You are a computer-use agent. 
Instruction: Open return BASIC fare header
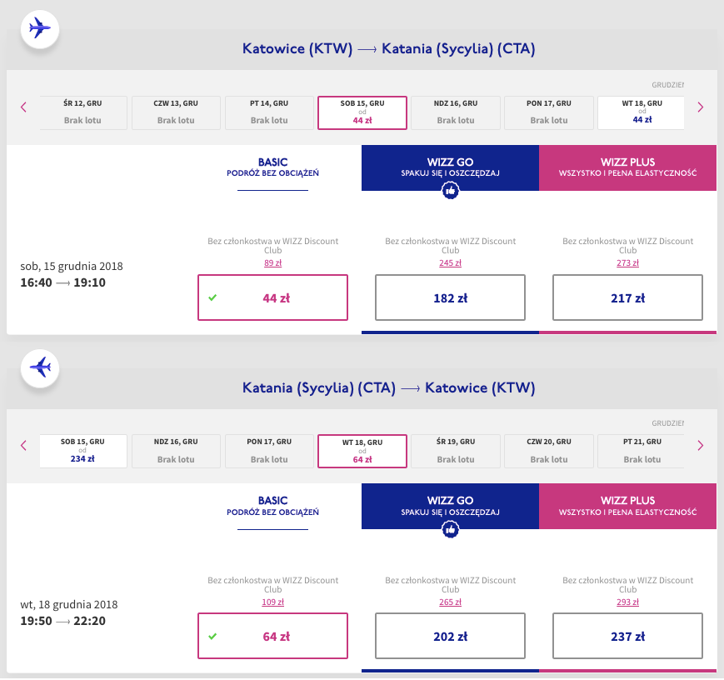[x=273, y=507]
